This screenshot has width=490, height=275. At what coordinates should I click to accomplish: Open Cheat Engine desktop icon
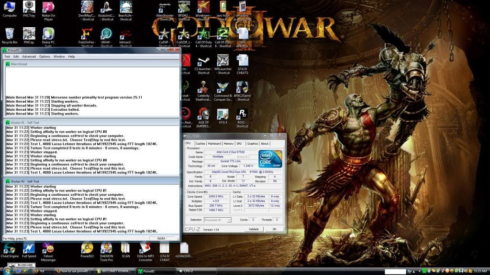(10, 250)
